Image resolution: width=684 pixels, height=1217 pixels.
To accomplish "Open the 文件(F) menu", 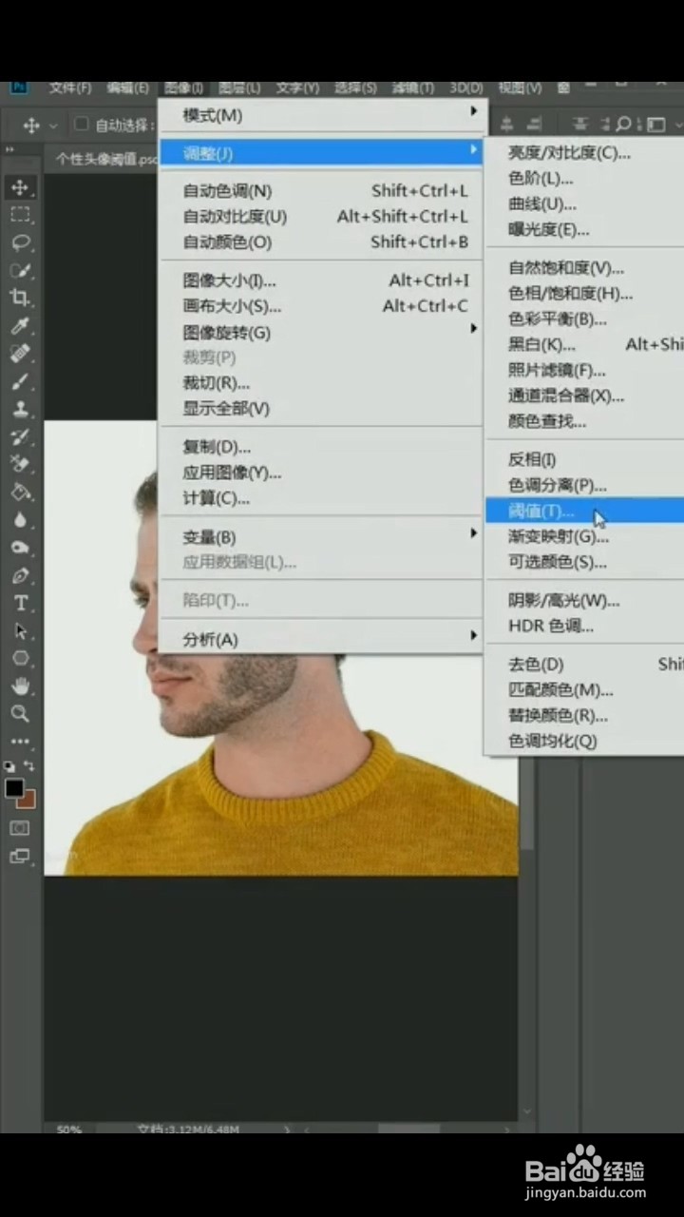I will (x=70, y=87).
